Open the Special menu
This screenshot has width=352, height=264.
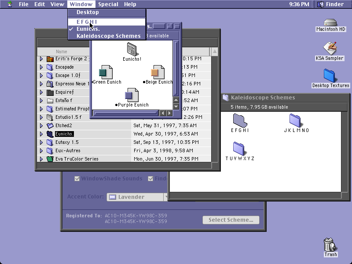pos(108,4)
